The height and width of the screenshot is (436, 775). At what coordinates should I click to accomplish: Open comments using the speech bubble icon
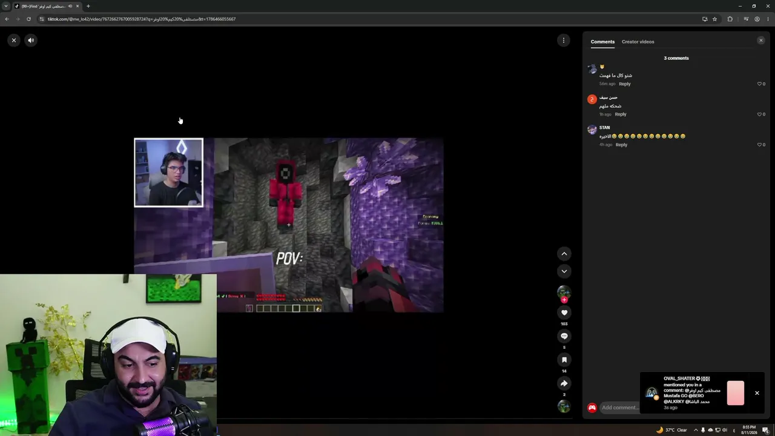(564, 336)
